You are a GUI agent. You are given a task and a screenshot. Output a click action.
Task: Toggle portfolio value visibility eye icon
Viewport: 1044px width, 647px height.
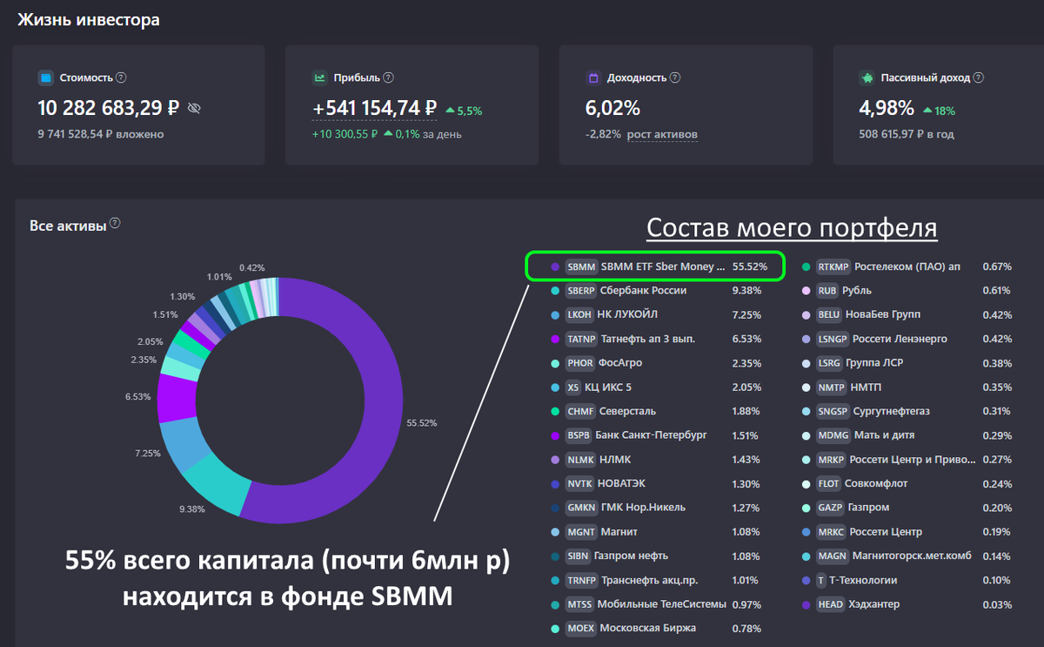(194, 109)
